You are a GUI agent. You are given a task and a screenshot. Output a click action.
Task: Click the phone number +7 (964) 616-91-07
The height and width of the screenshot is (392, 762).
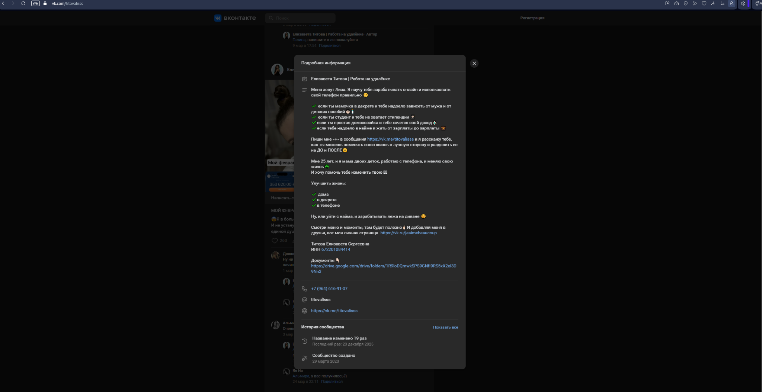point(329,289)
